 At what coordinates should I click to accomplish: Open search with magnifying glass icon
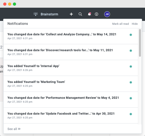pyautogui.click(x=80, y=14)
